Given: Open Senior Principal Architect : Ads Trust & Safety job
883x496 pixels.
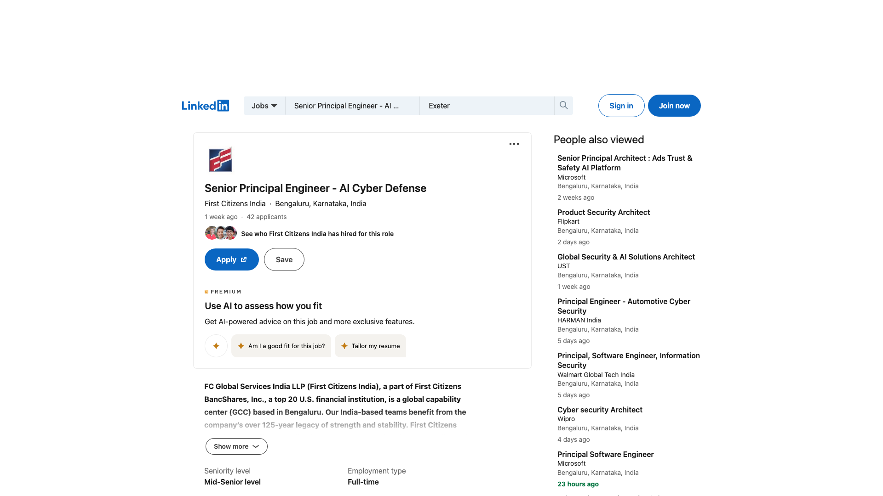Looking at the screenshot, I should point(625,163).
